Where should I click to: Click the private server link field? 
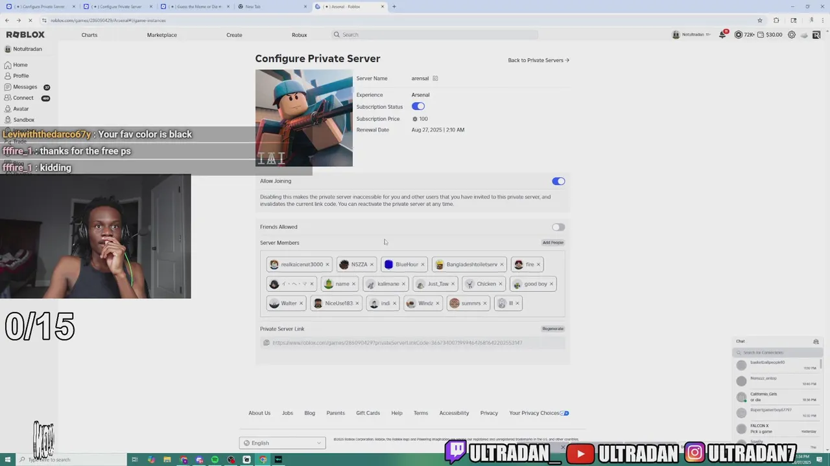[412, 343]
